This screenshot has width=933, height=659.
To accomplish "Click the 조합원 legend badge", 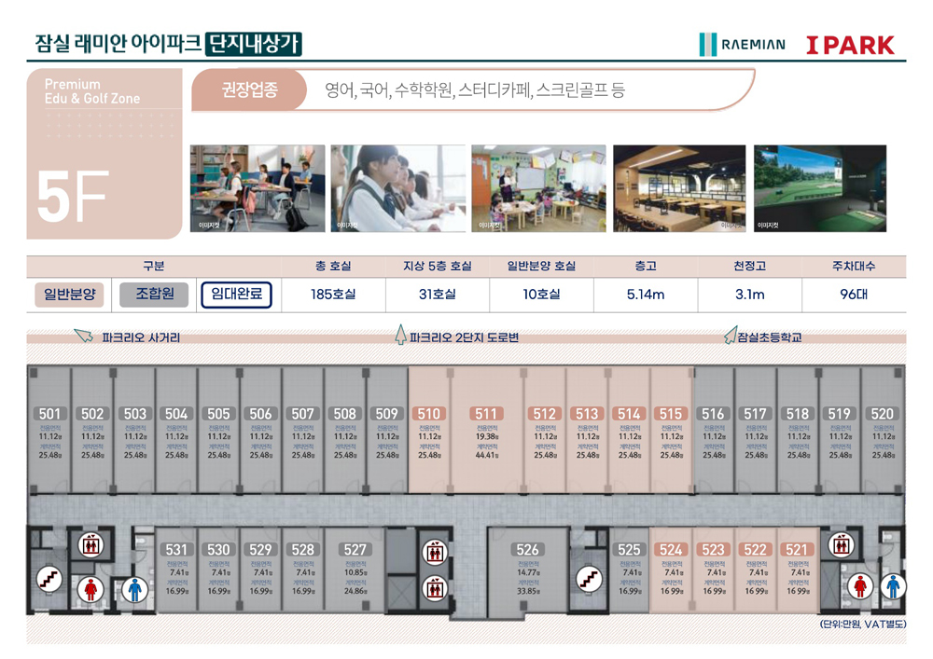I will pyautogui.click(x=154, y=295).
